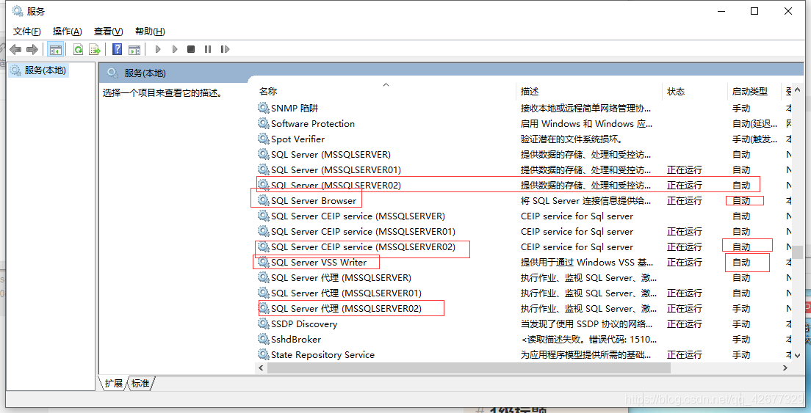Select the SNMP 陷阱 service name
Screen dimensions: 811x413
click(x=295, y=108)
